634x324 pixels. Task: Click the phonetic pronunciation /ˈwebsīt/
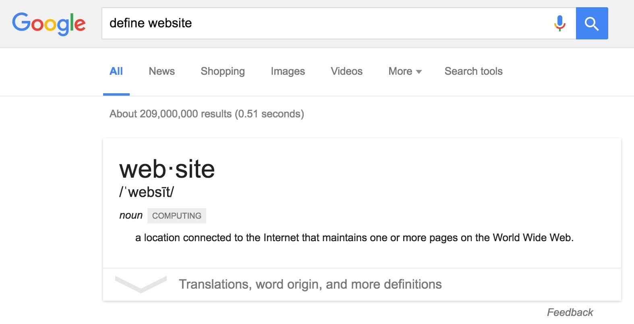coord(147,192)
